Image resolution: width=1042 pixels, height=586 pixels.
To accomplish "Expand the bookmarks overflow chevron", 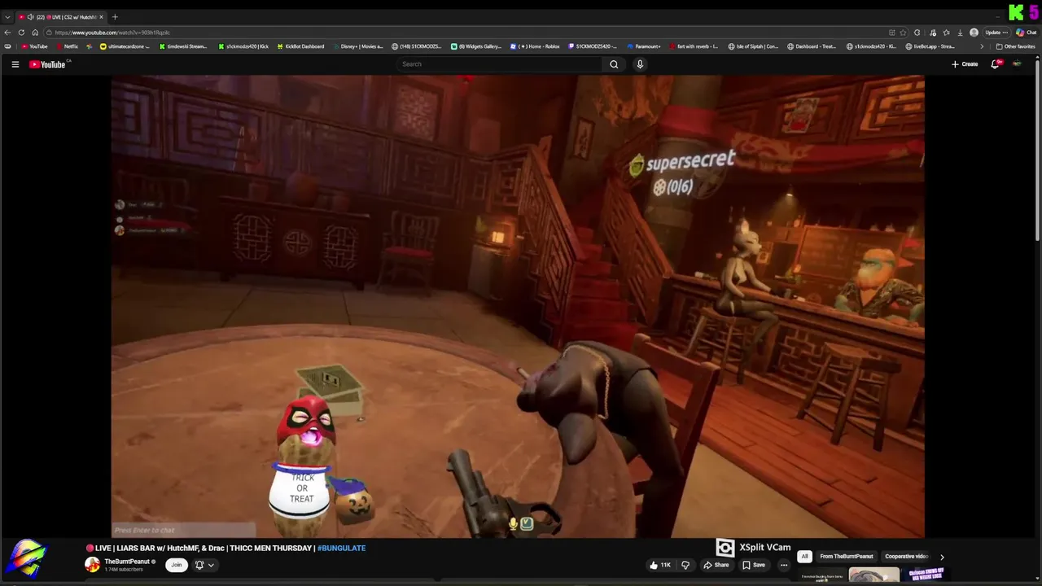I will (981, 46).
